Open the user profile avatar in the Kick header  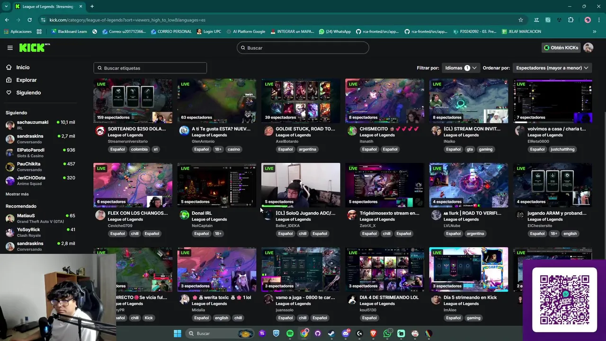(x=588, y=48)
